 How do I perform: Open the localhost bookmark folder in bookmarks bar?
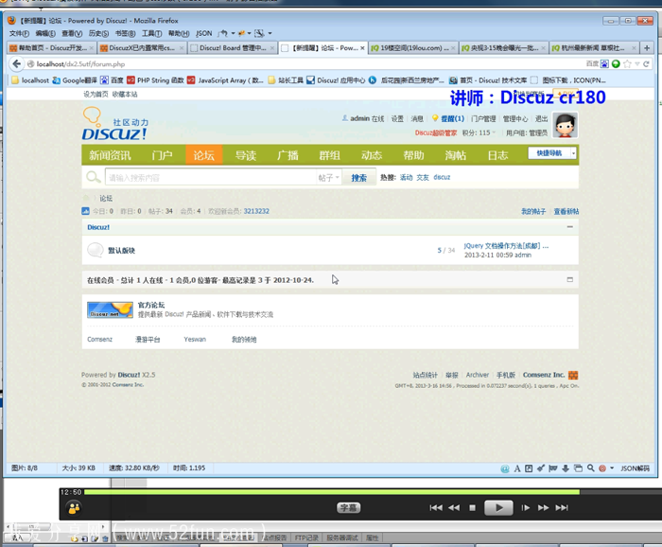point(30,80)
